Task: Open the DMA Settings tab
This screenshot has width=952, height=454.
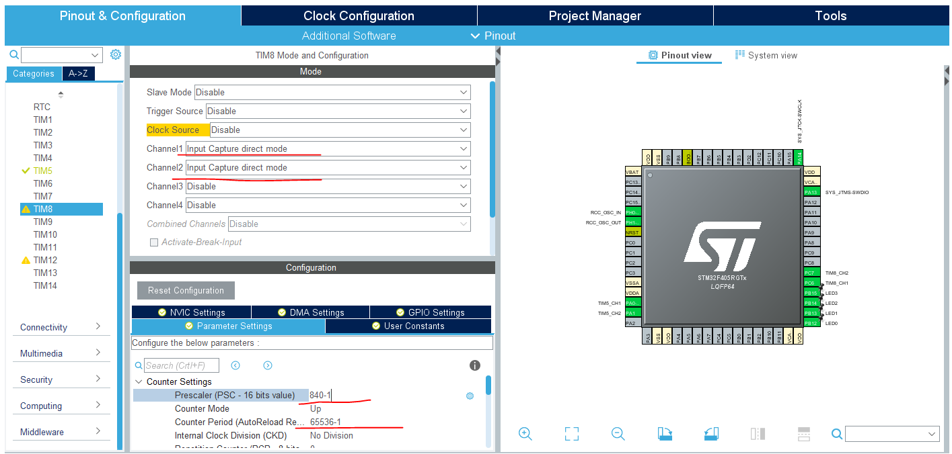Action: [x=311, y=312]
